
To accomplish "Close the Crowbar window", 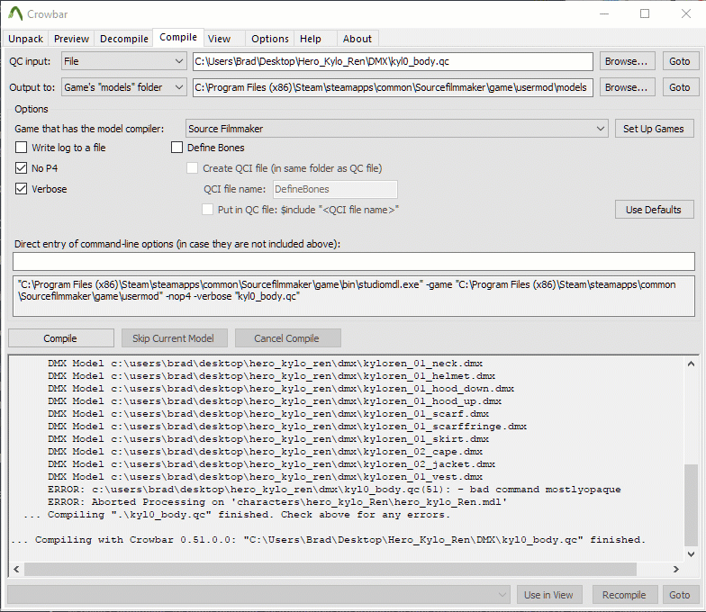I will point(686,14).
